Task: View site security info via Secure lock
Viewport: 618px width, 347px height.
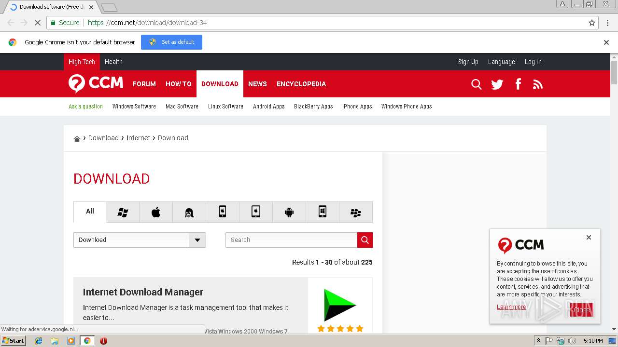Action: pos(65,23)
